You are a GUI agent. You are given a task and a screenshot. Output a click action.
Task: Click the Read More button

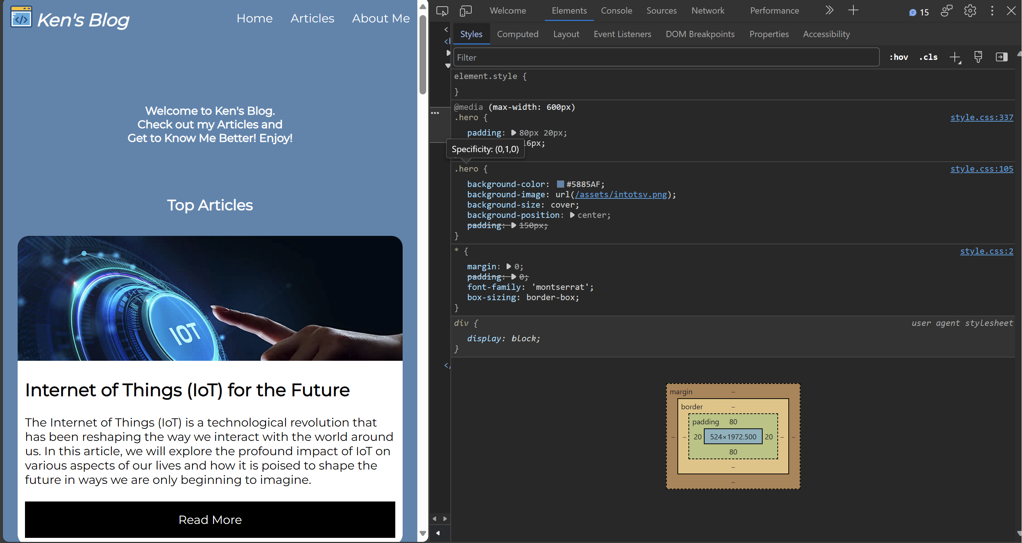point(210,519)
